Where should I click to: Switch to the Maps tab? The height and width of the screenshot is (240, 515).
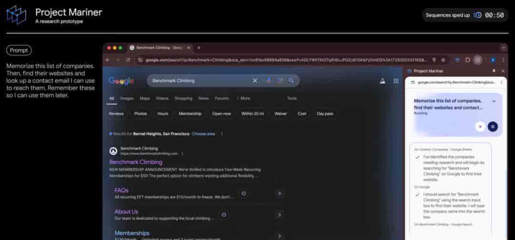pyautogui.click(x=145, y=98)
